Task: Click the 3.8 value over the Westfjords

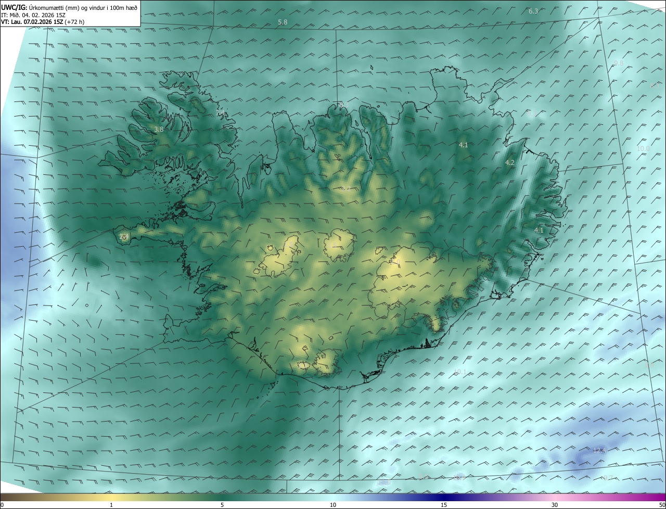Action: [x=159, y=129]
